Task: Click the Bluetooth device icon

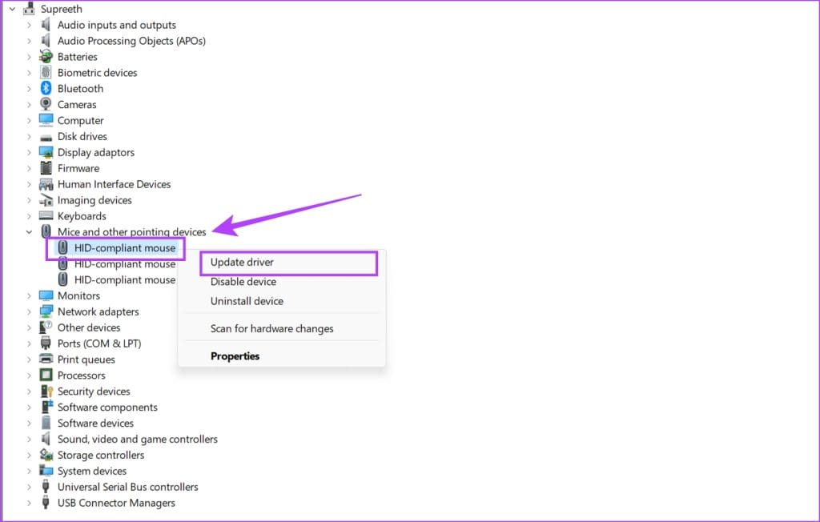Action: point(46,88)
